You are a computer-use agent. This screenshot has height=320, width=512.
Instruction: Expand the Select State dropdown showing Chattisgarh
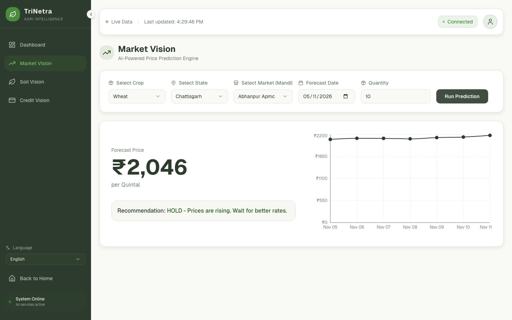click(x=199, y=96)
